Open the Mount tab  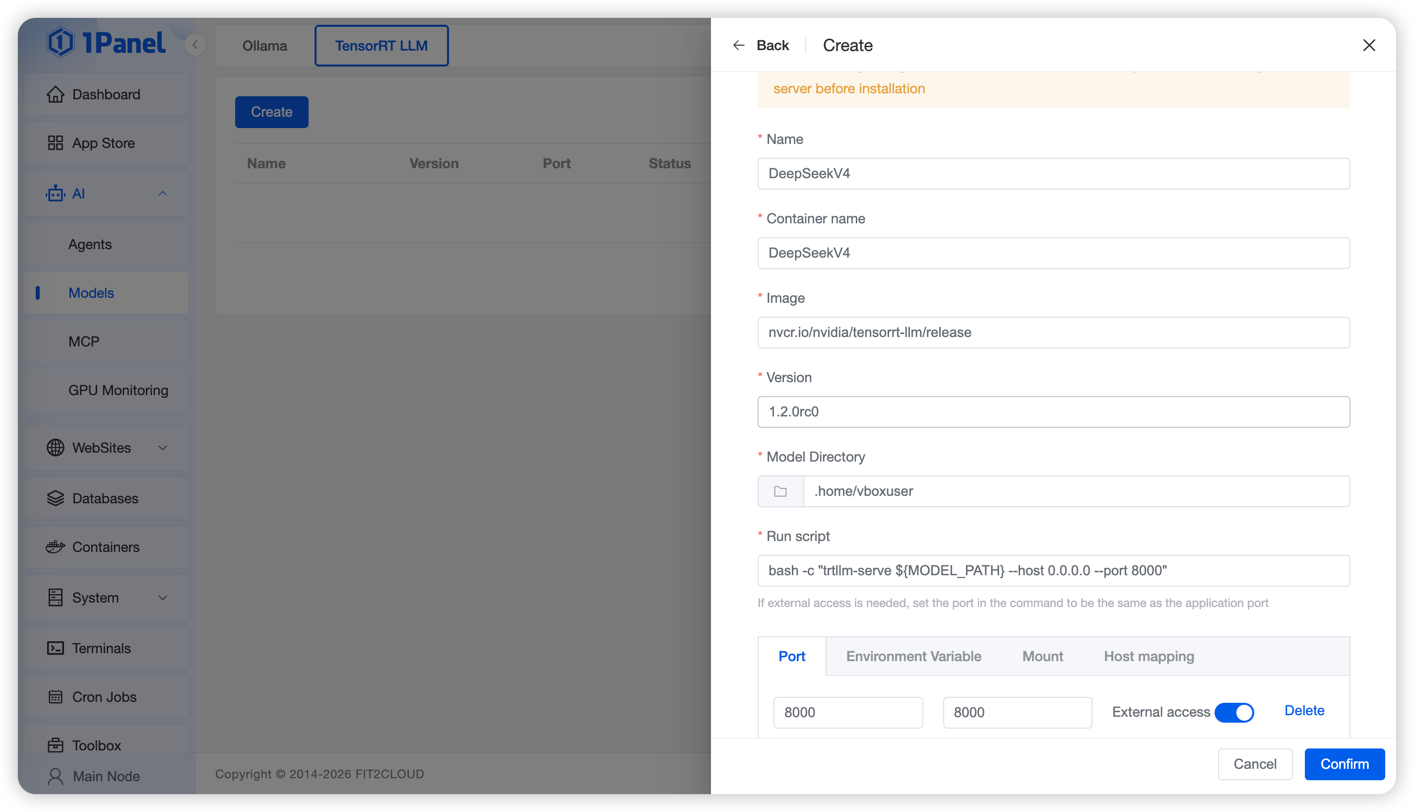pos(1042,657)
